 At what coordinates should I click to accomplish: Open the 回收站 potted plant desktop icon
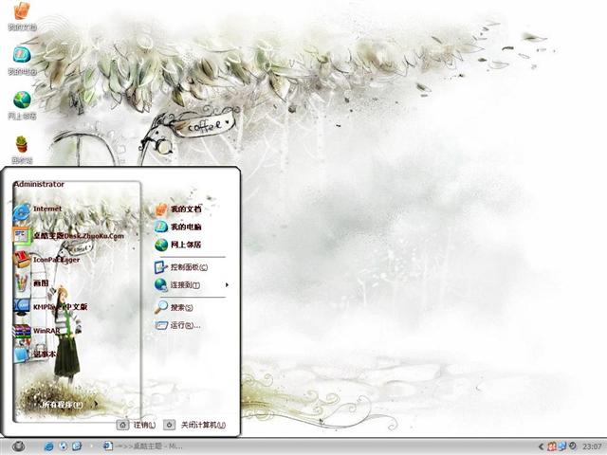click(x=22, y=150)
